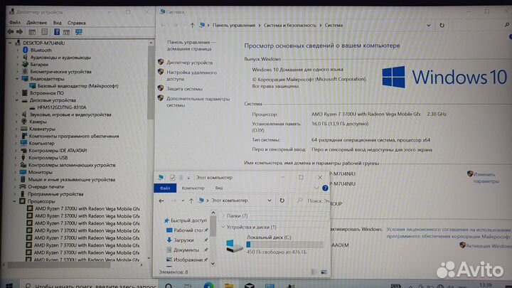Expand the Контроллеры IDE ATA/ATAPI category

pyautogui.click(x=16, y=151)
